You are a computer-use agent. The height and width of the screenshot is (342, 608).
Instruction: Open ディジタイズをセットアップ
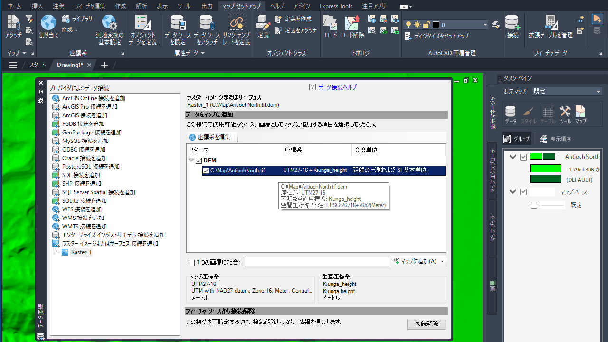click(437, 36)
